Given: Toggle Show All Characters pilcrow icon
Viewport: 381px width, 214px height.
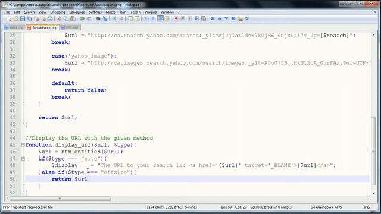Looking at the screenshot, I should 153,18.
